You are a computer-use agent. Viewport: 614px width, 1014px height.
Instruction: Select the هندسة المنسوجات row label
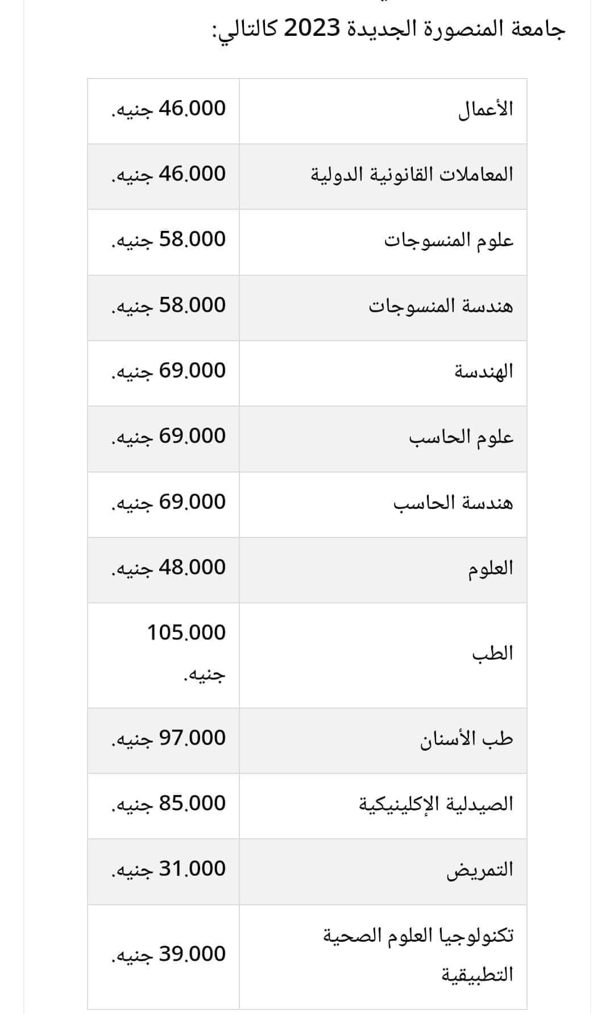click(441, 306)
